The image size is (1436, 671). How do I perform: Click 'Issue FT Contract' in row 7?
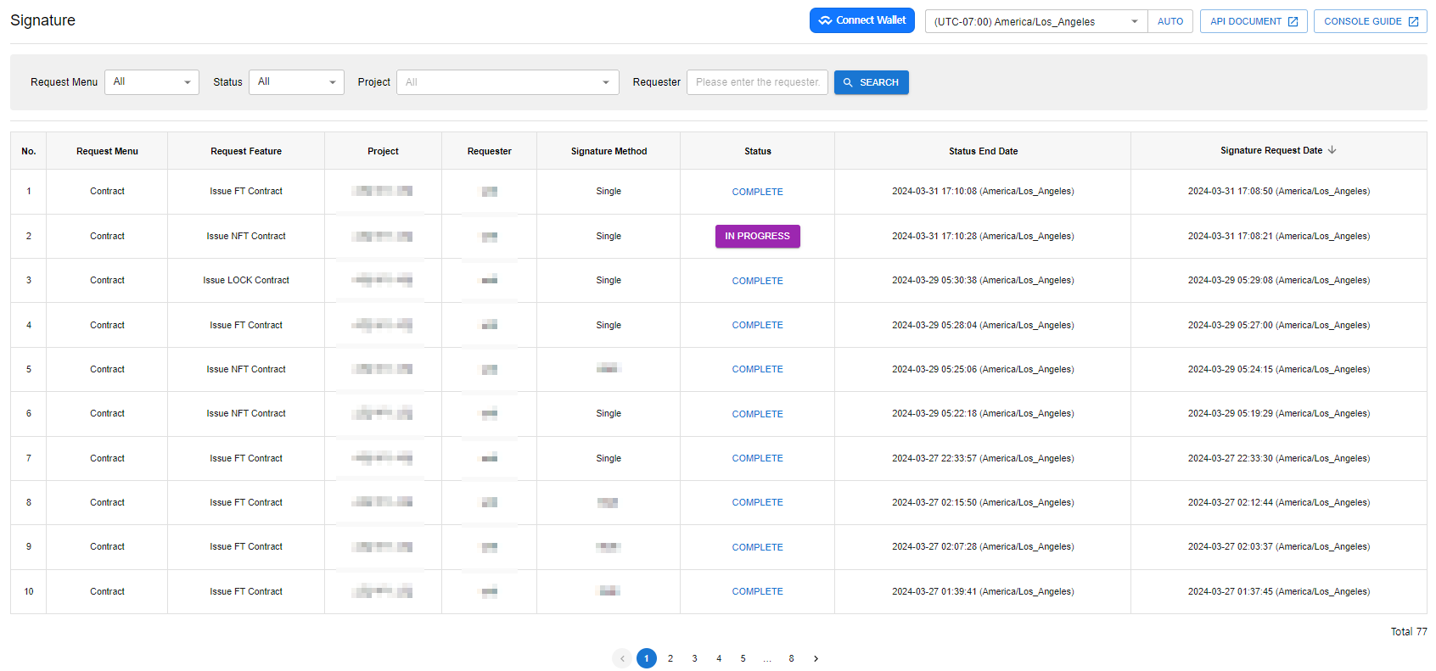pyautogui.click(x=246, y=458)
